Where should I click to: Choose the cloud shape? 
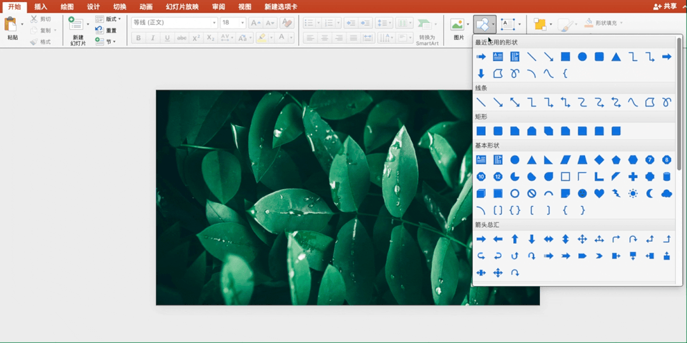[667, 193]
